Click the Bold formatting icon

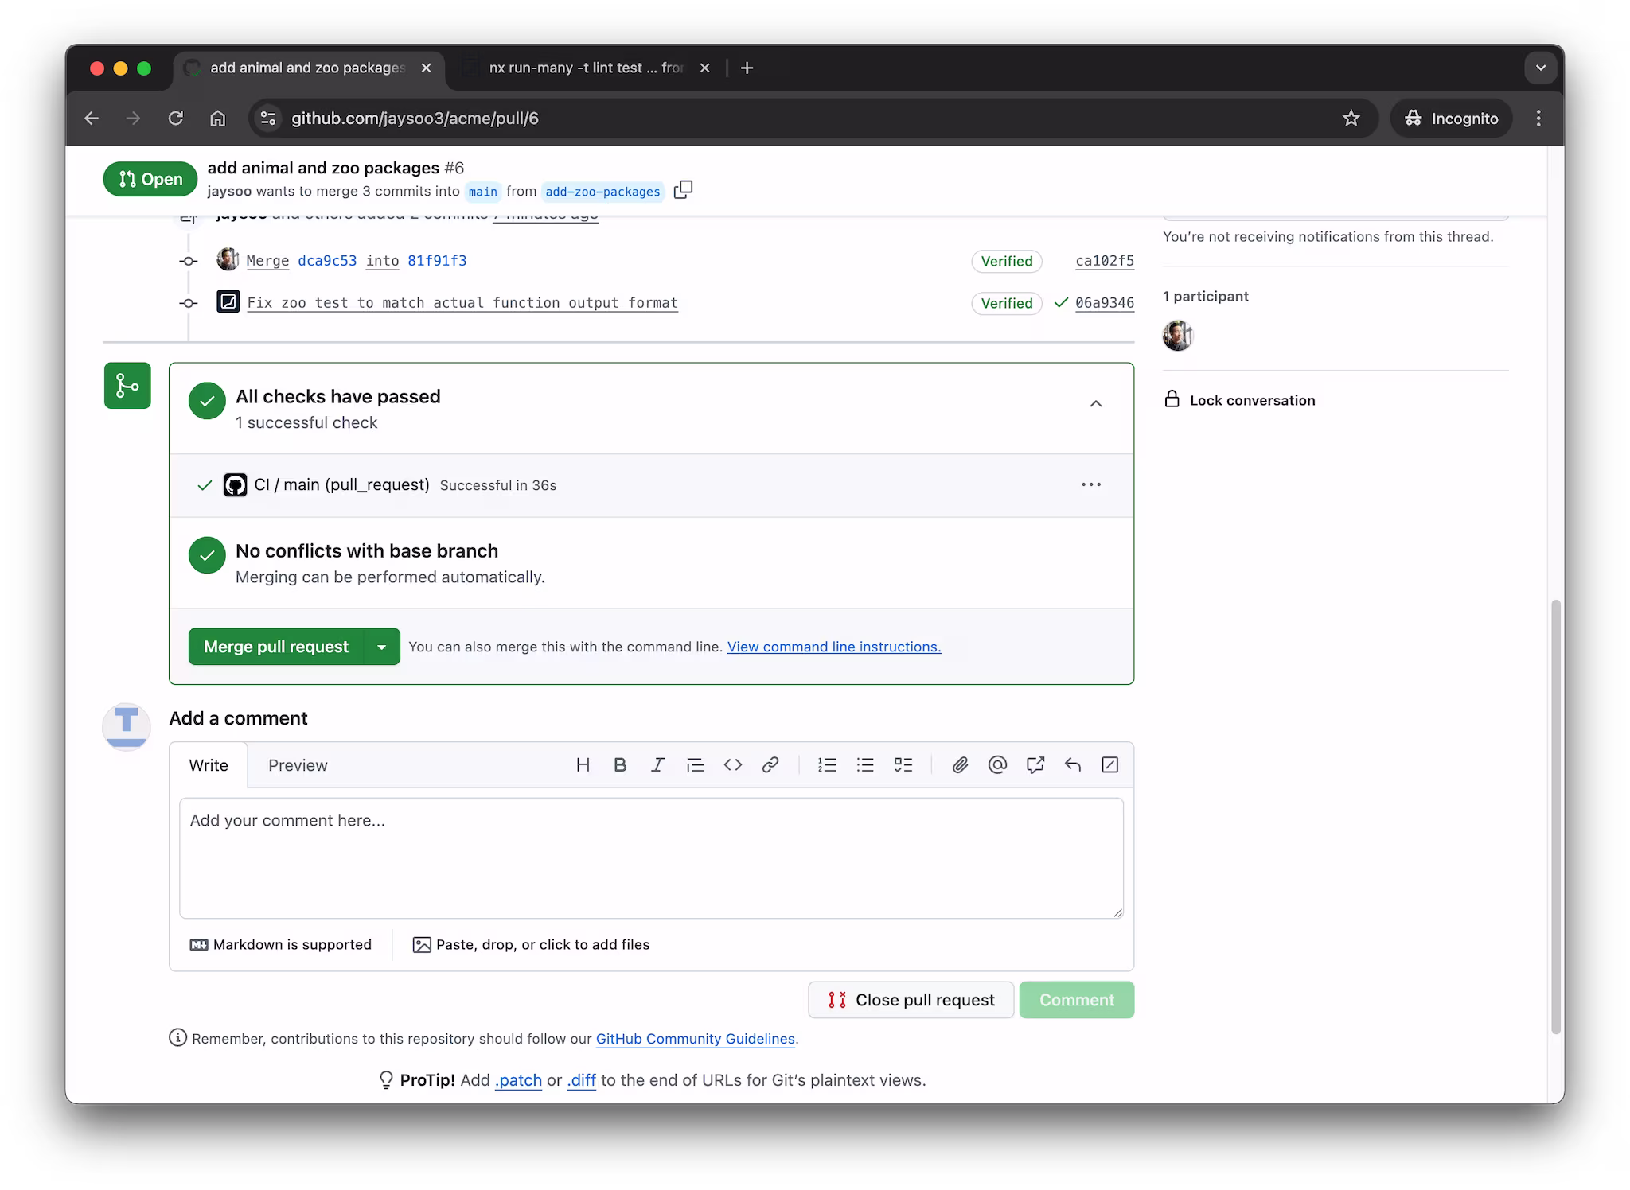coord(620,764)
